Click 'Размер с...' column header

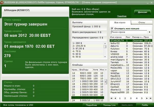point(138,37)
